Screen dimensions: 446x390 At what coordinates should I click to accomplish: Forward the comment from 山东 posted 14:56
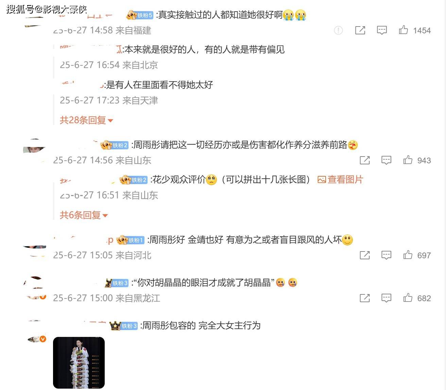[x=365, y=160]
